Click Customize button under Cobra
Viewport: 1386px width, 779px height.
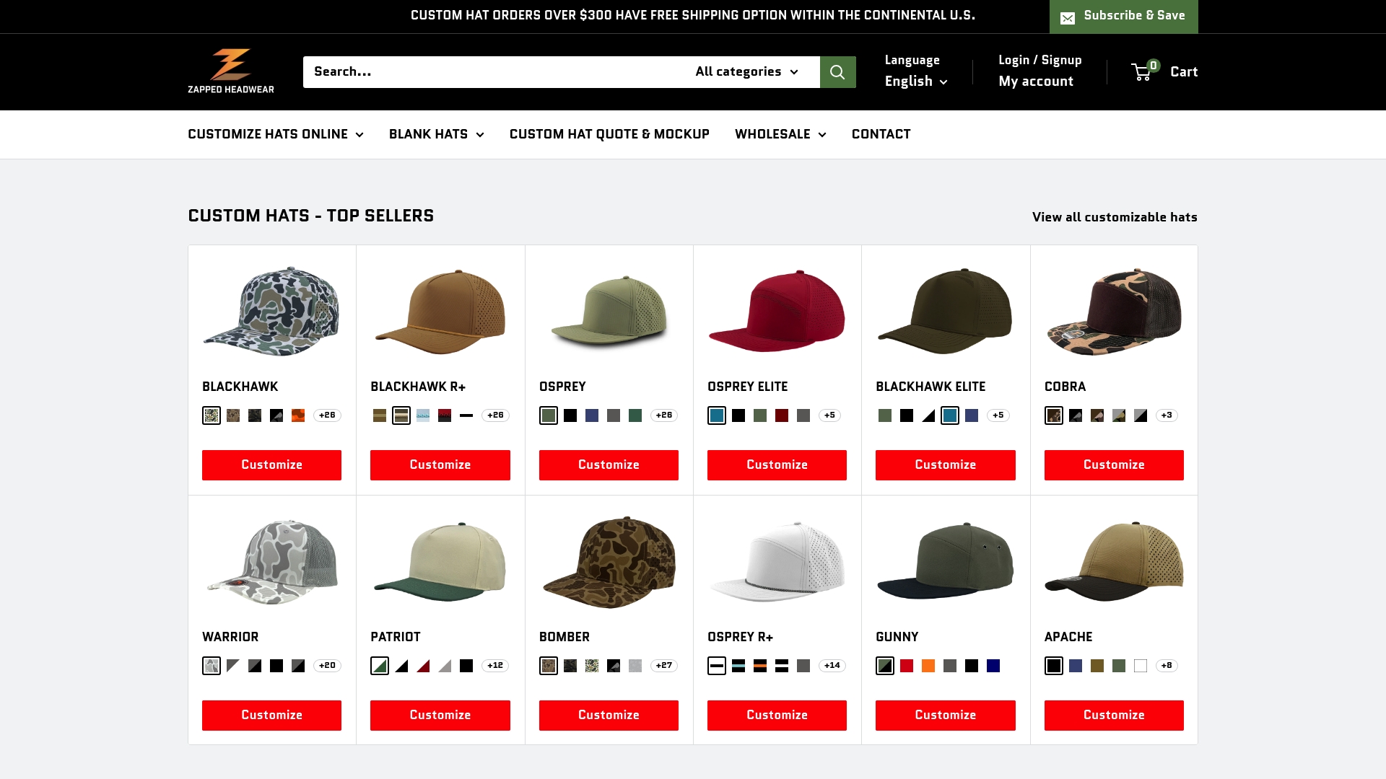[x=1114, y=465]
